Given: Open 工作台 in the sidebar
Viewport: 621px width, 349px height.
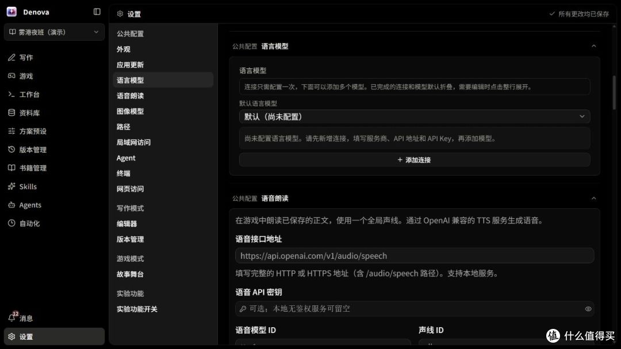Looking at the screenshot, I should (x=54, y=95).
